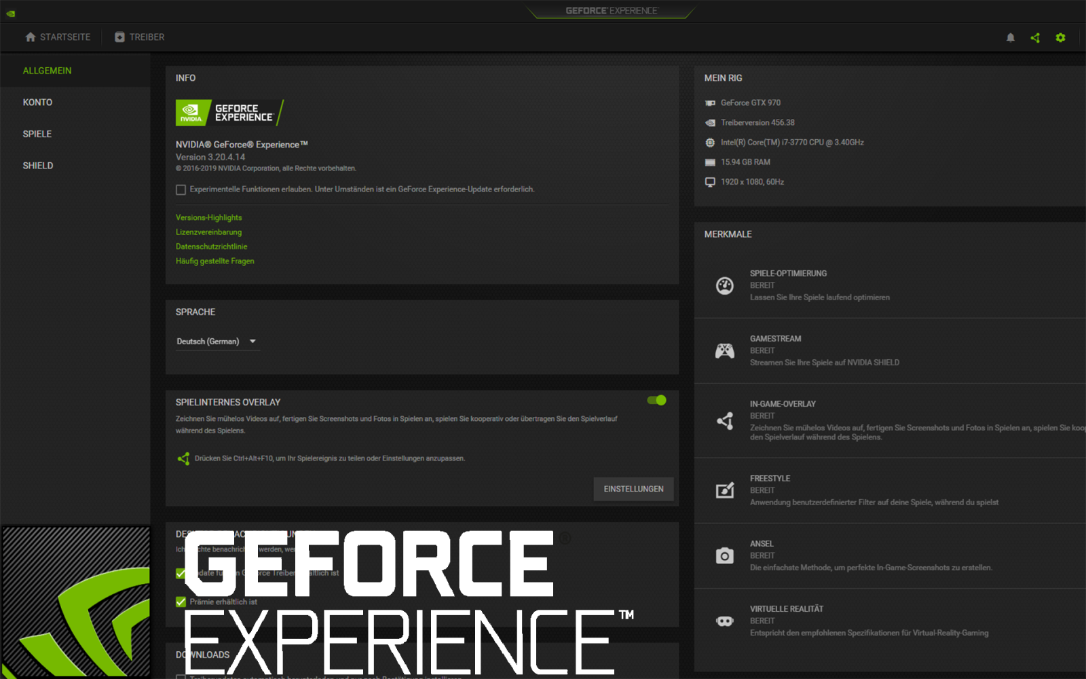Switch to the Treiber tab
Image resolution: width=1086 pixels, height=679 pixels.
(x=139, y=37)
